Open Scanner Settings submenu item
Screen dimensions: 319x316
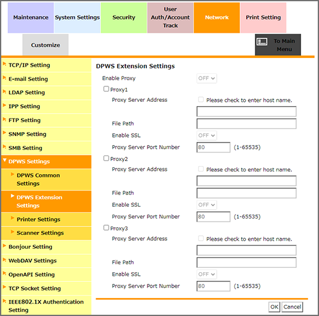click(x=46, y=233)
